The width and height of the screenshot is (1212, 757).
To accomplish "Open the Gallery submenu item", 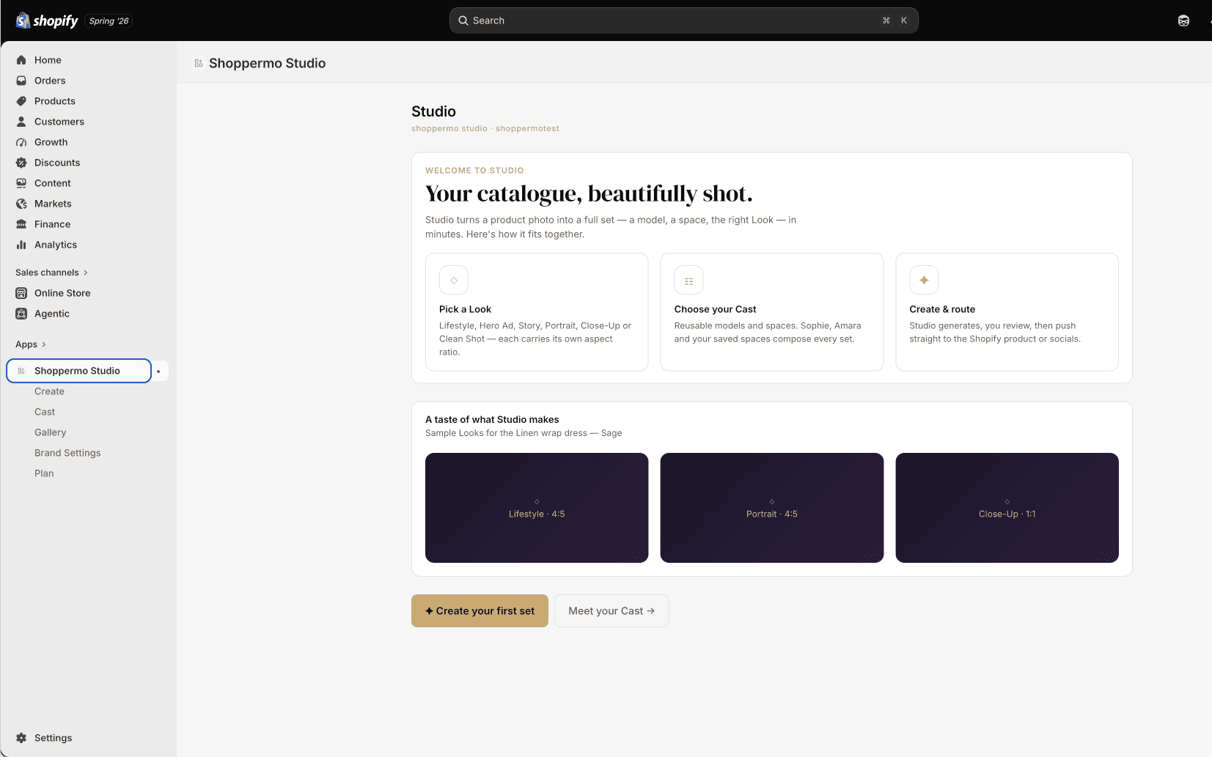I will click(50, 432).
